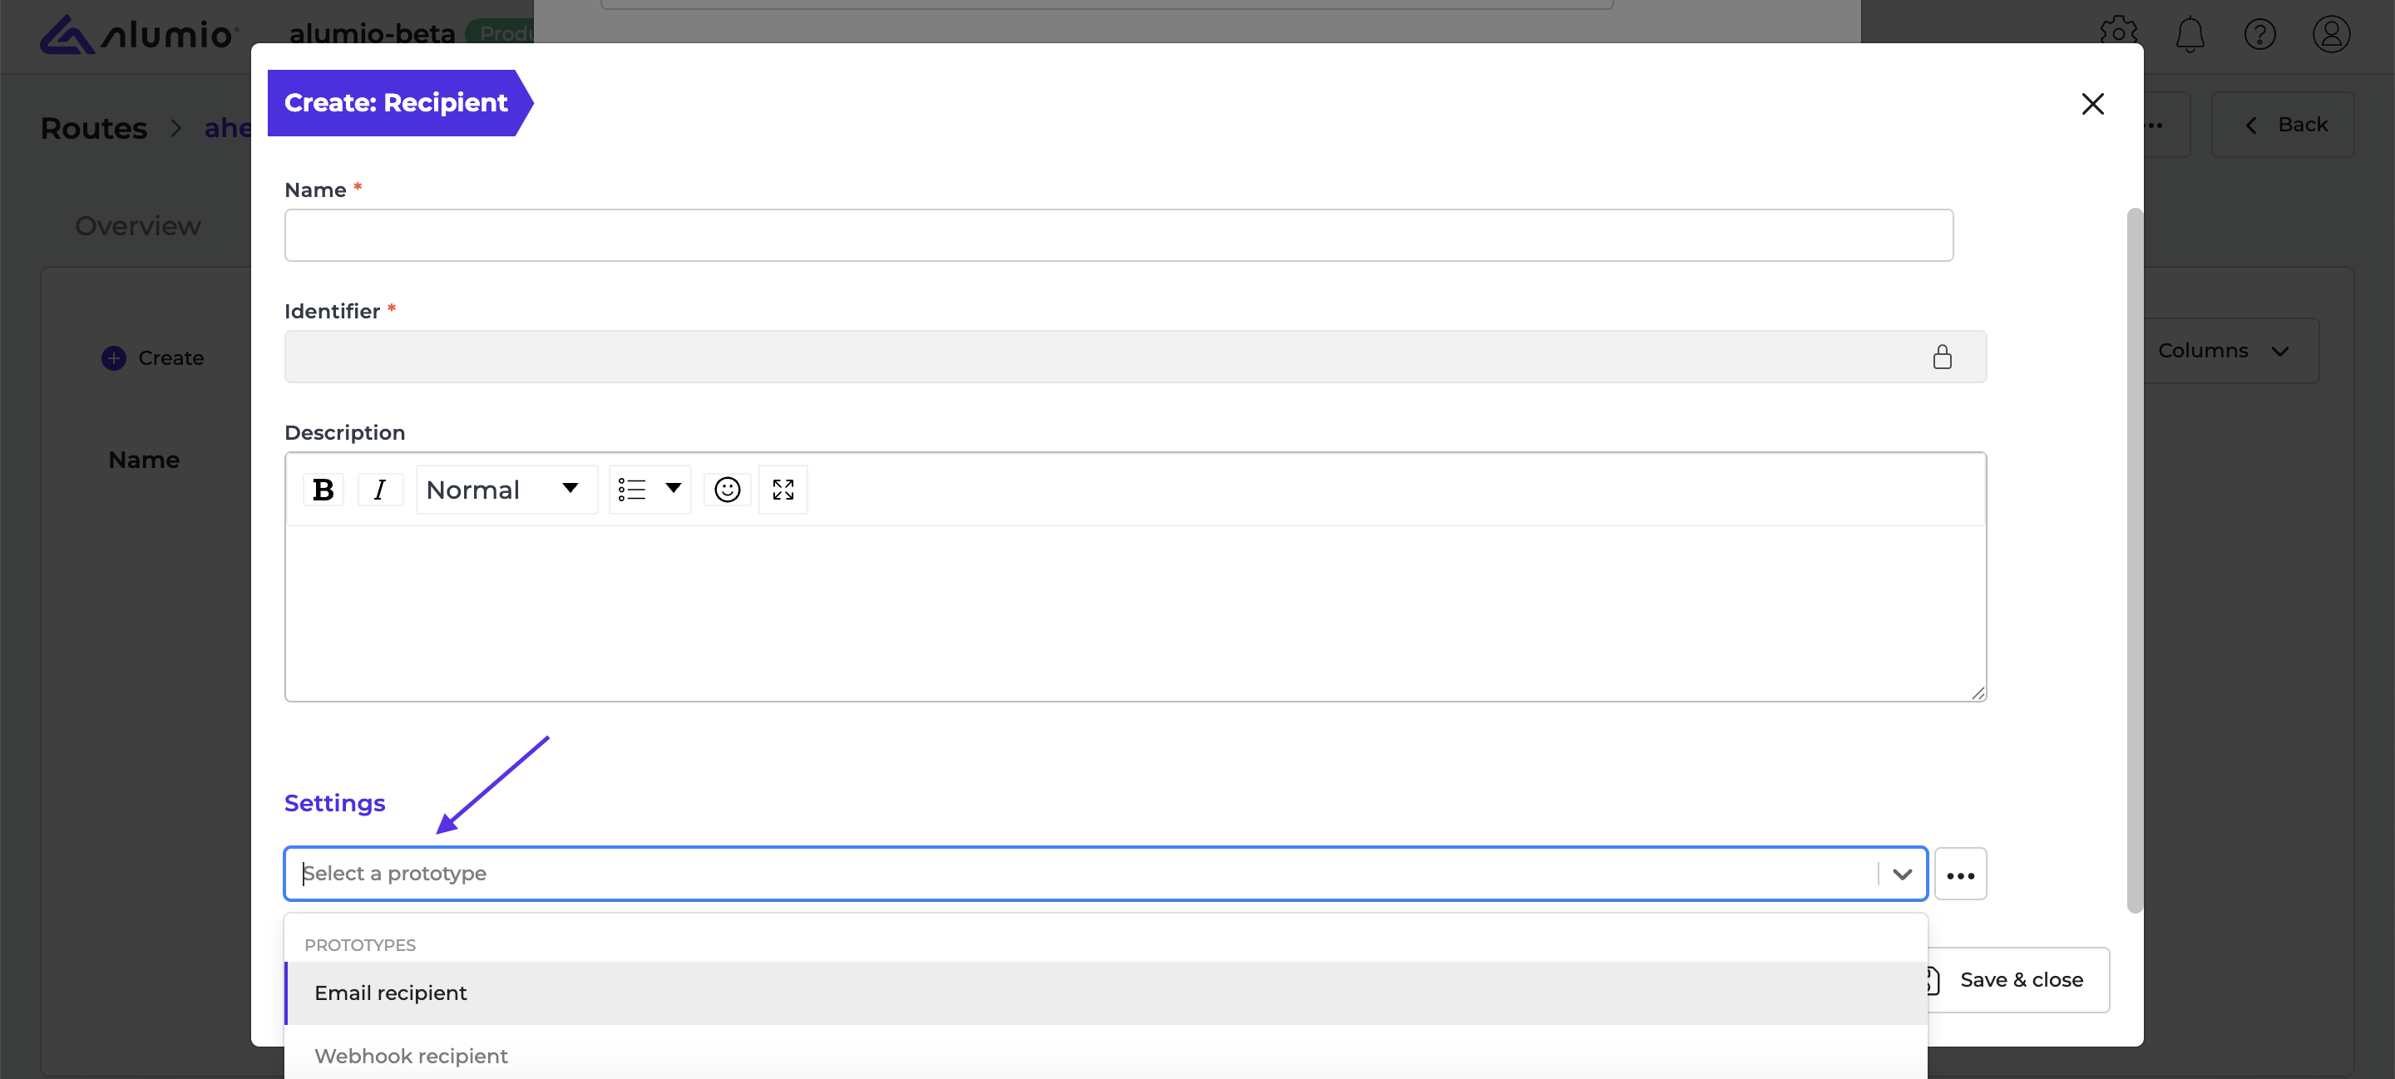Unlock the Identifier field lock icon
The image size is (2395, 1079).
click(x=1943, y=357)
